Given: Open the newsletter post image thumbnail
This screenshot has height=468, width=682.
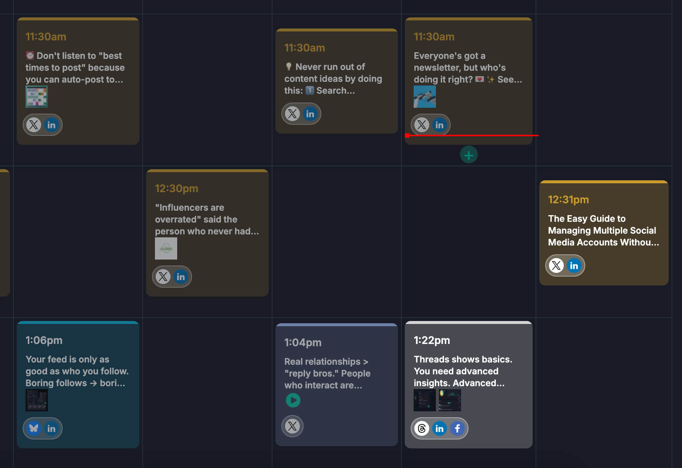Looking at the screenshot, I should click(x=424, y=97).
